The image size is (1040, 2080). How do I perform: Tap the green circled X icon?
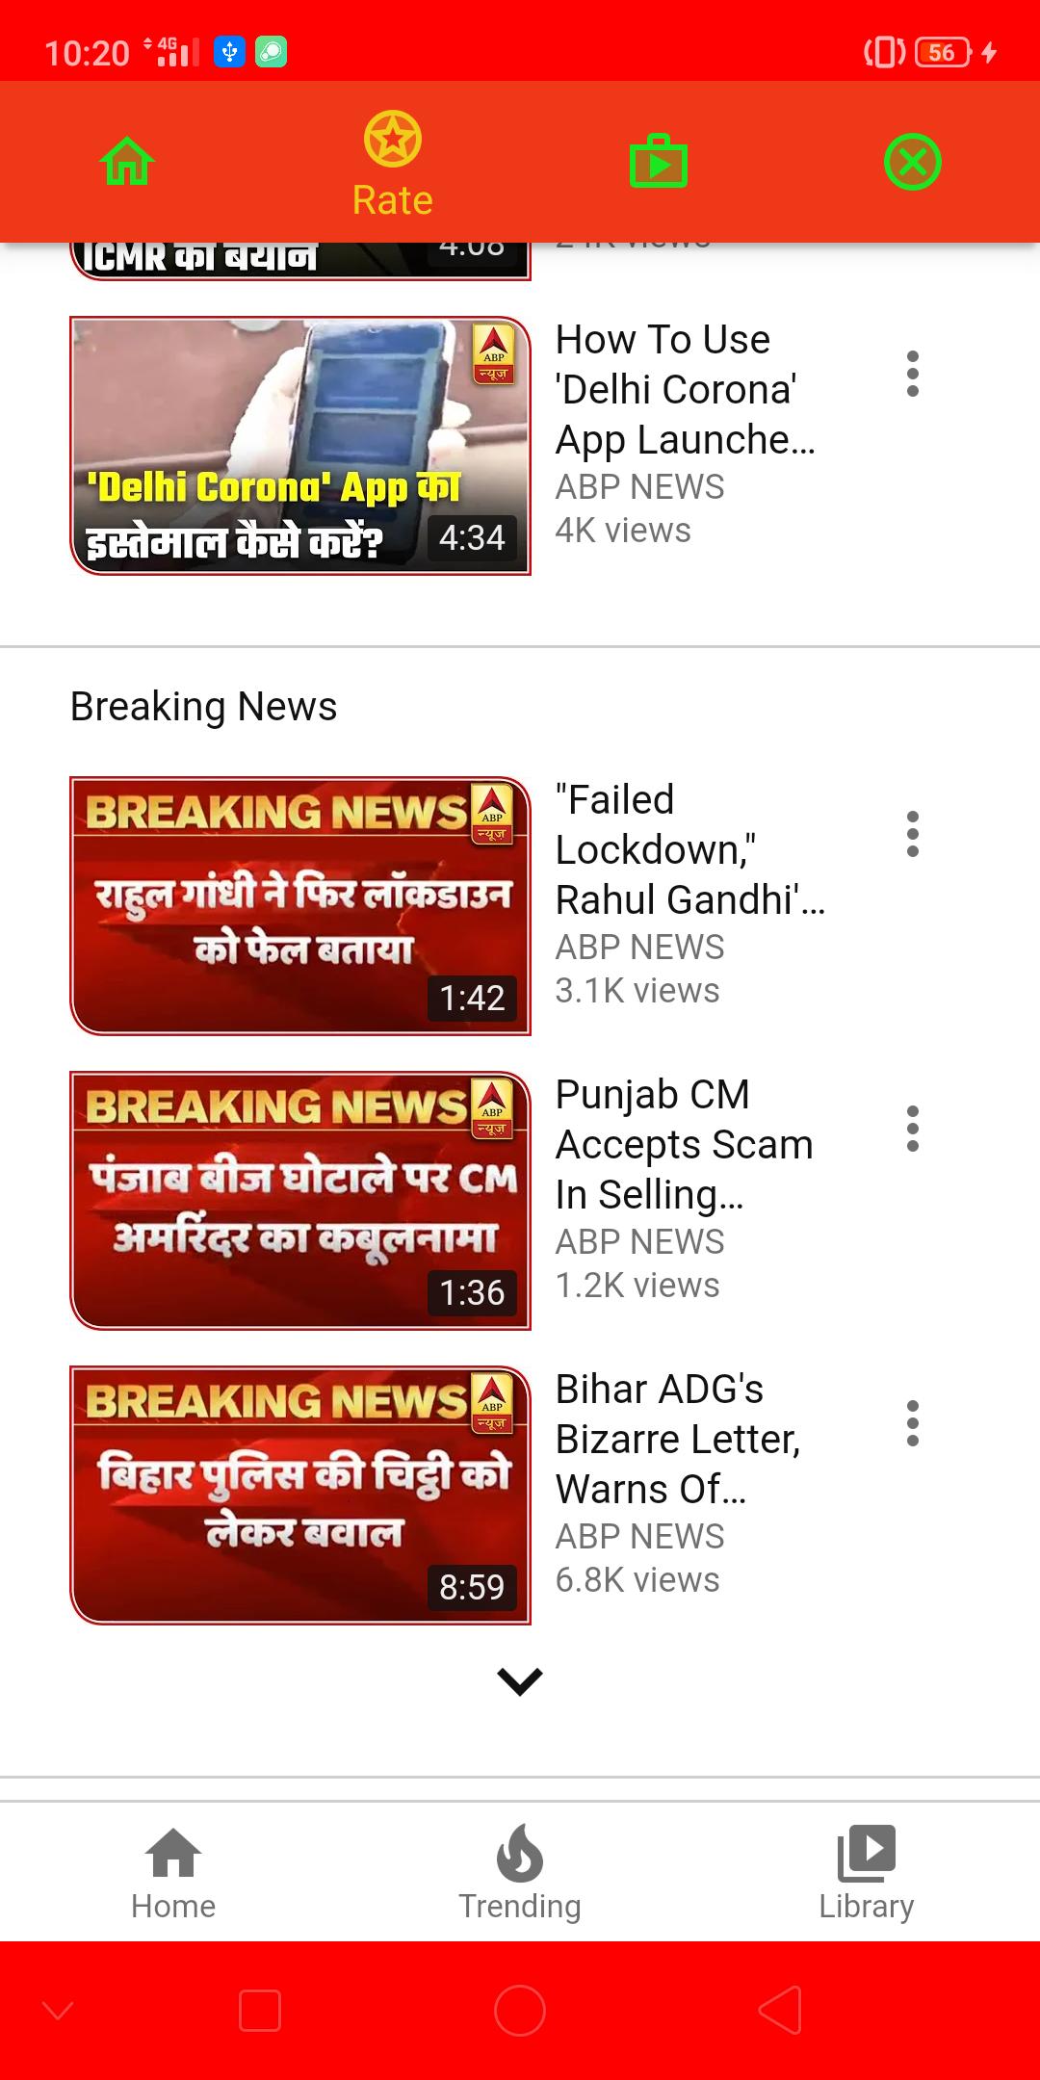912,162
